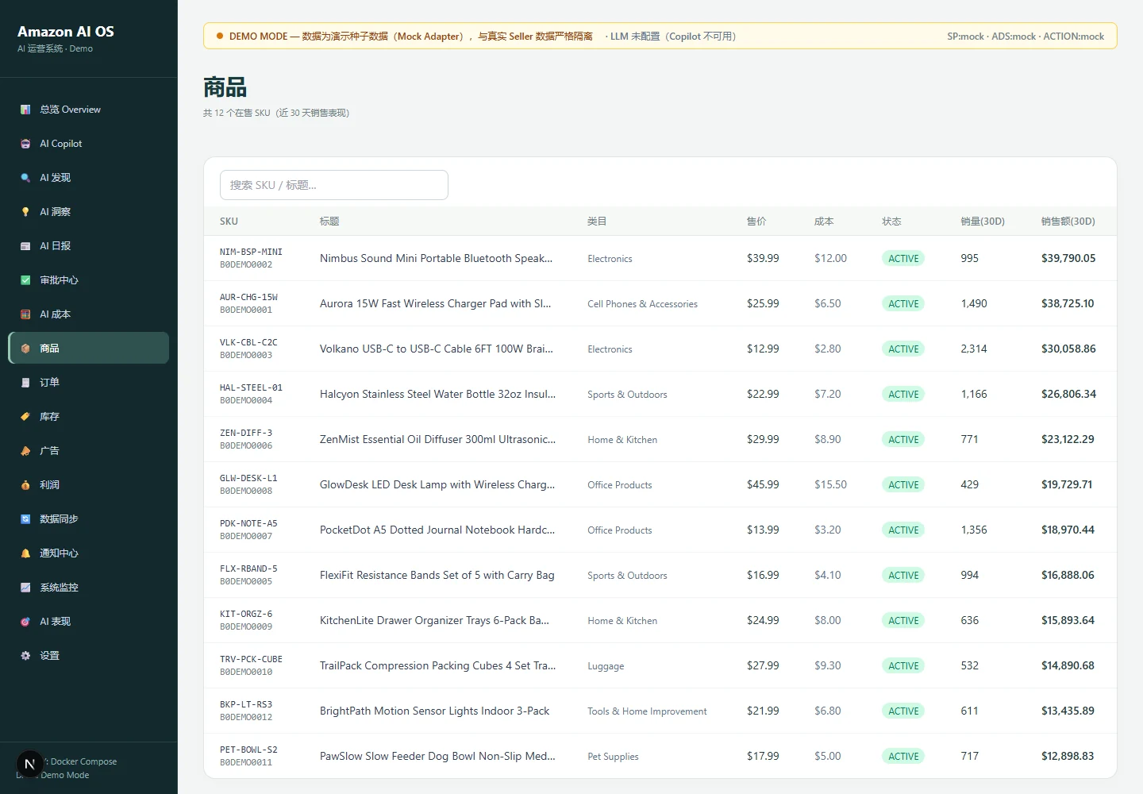The image size is (1143, 794).
Task: Click the 广告 megaphone icon
Action: click(x=25, y=451)
